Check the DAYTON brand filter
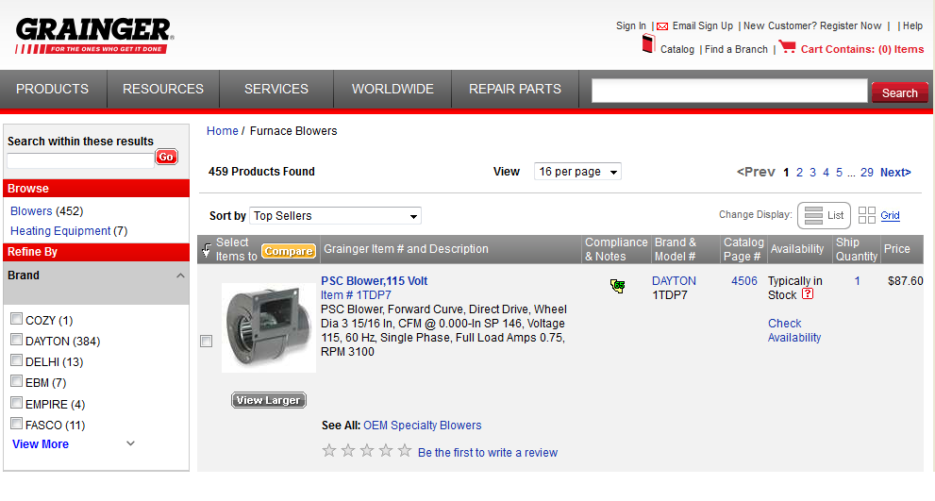 [17, 340]
